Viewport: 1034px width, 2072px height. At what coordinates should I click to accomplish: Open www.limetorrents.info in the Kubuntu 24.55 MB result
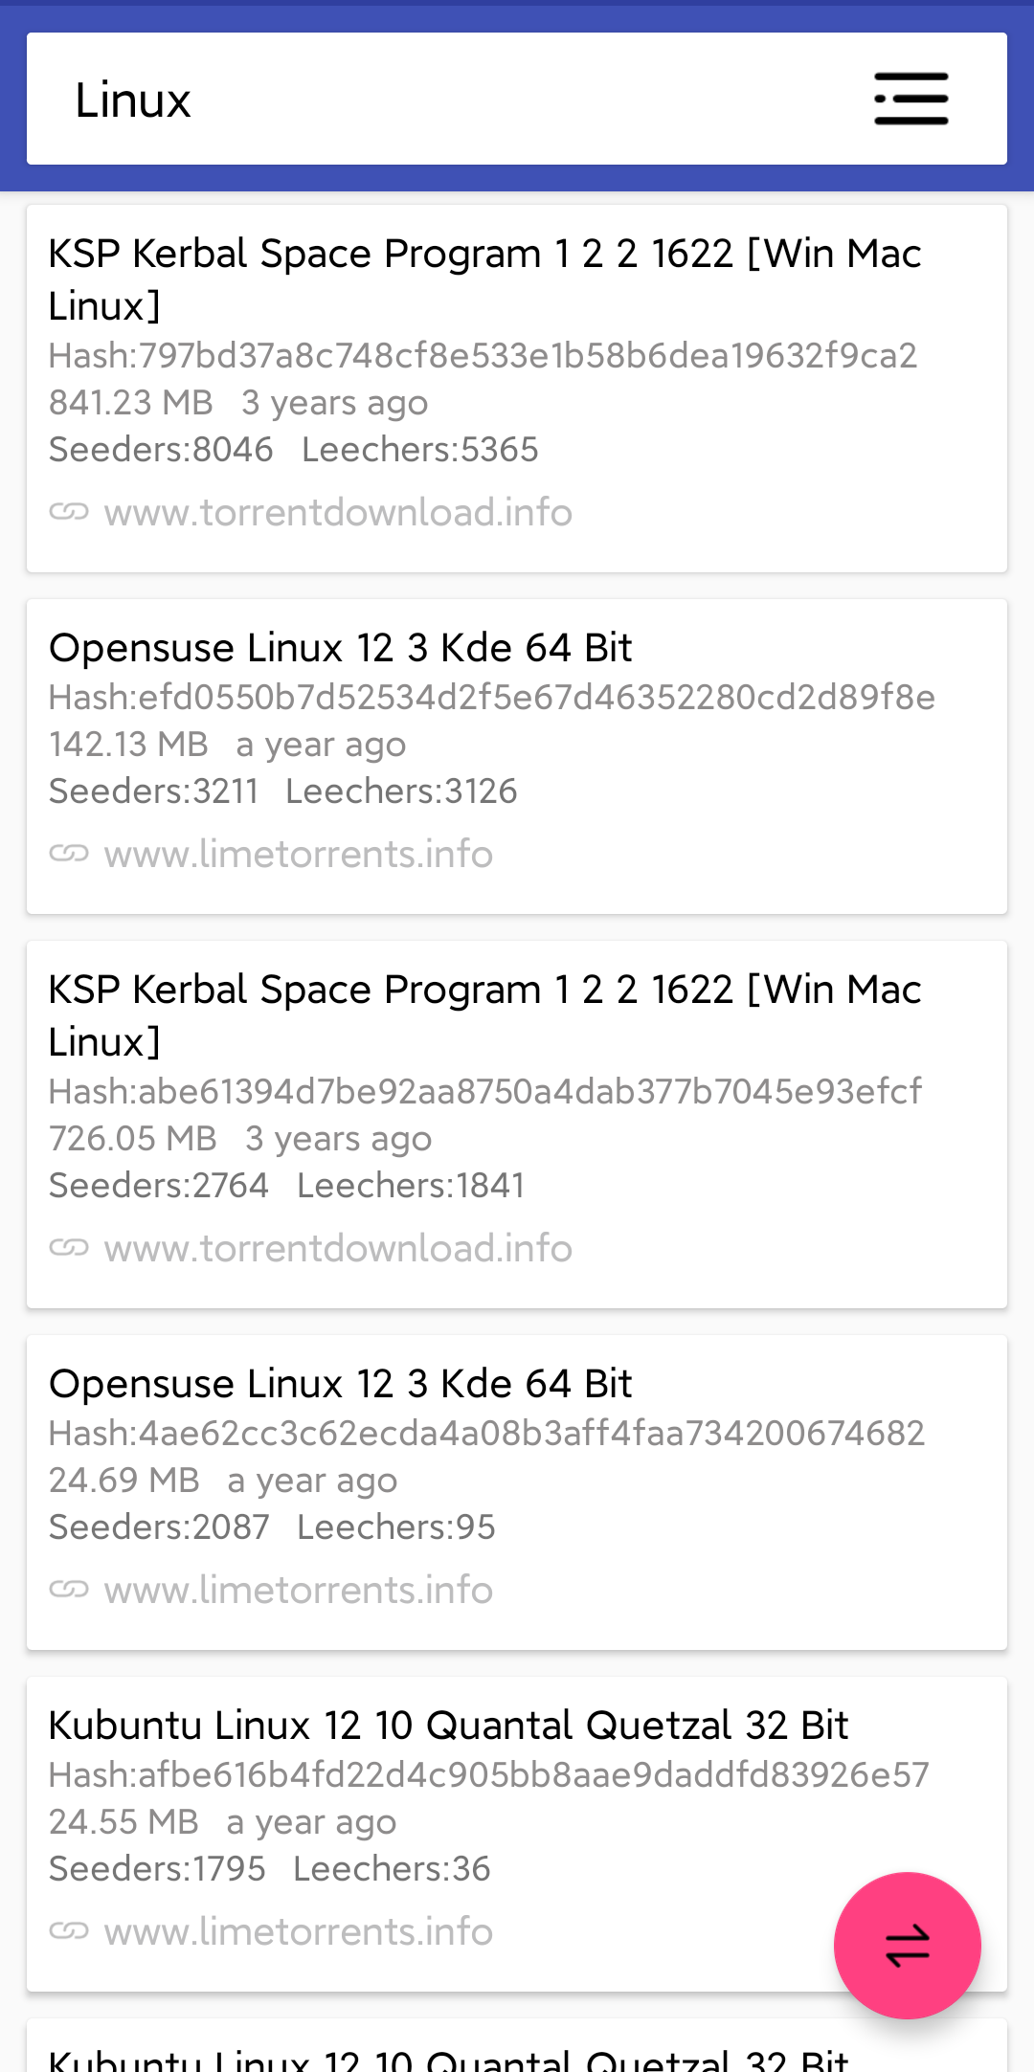(299, 1931)
